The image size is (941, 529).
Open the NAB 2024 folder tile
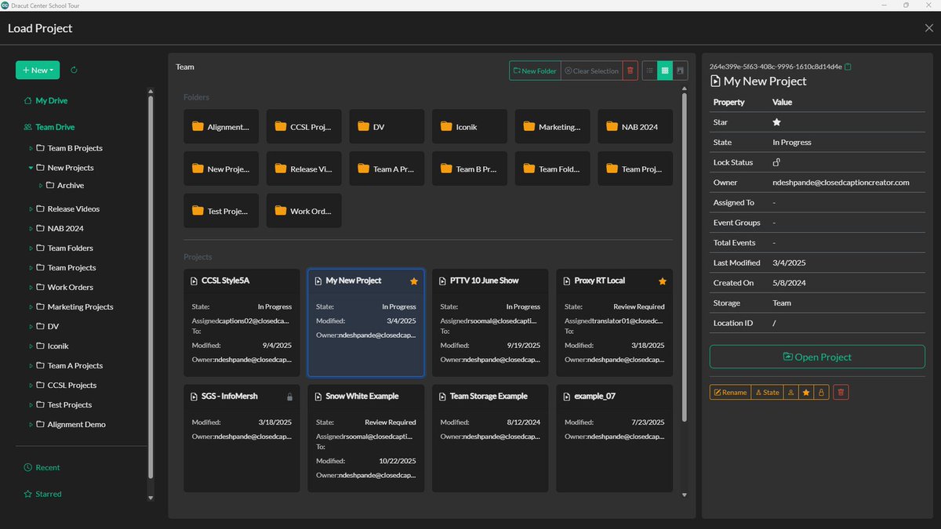click(x=635, y=126)
